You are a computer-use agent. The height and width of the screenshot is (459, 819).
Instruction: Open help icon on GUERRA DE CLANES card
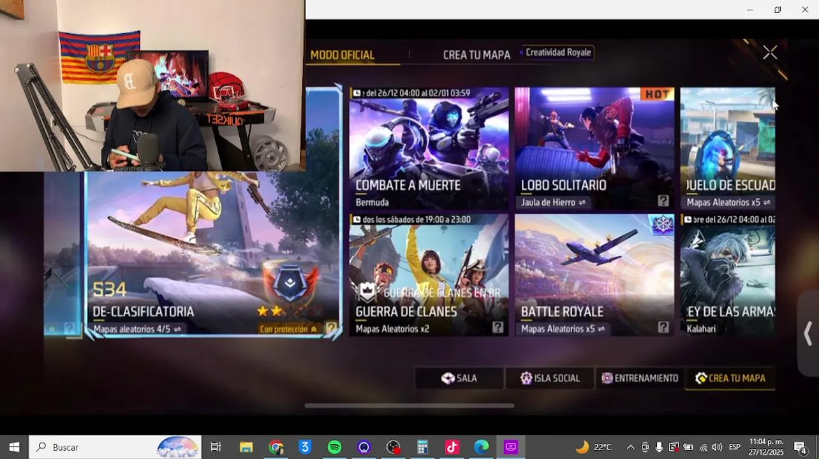[498, 328]
